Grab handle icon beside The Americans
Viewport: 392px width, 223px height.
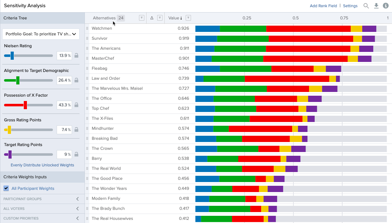pos(87,48)
